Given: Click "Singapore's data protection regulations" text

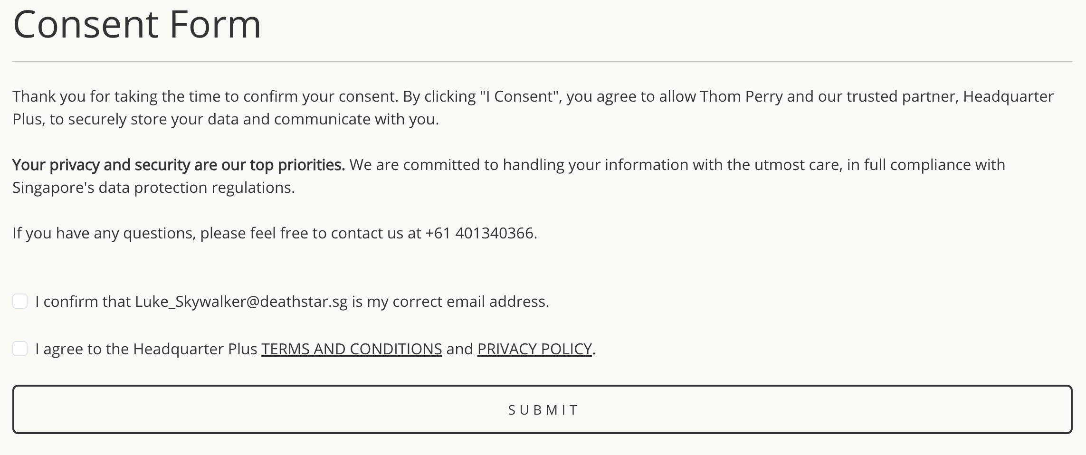Looking at the screenshot, I should coord(153,188).
